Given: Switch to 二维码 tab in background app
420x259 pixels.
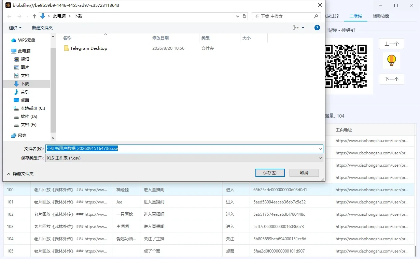Looking at the screenshot, I should coord(355,16).
